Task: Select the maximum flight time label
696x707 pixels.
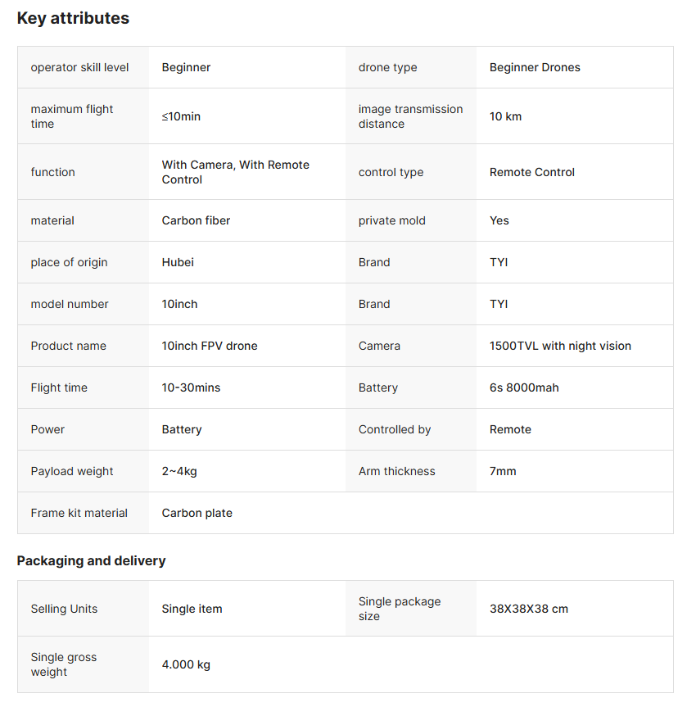Action: point(72,116)
